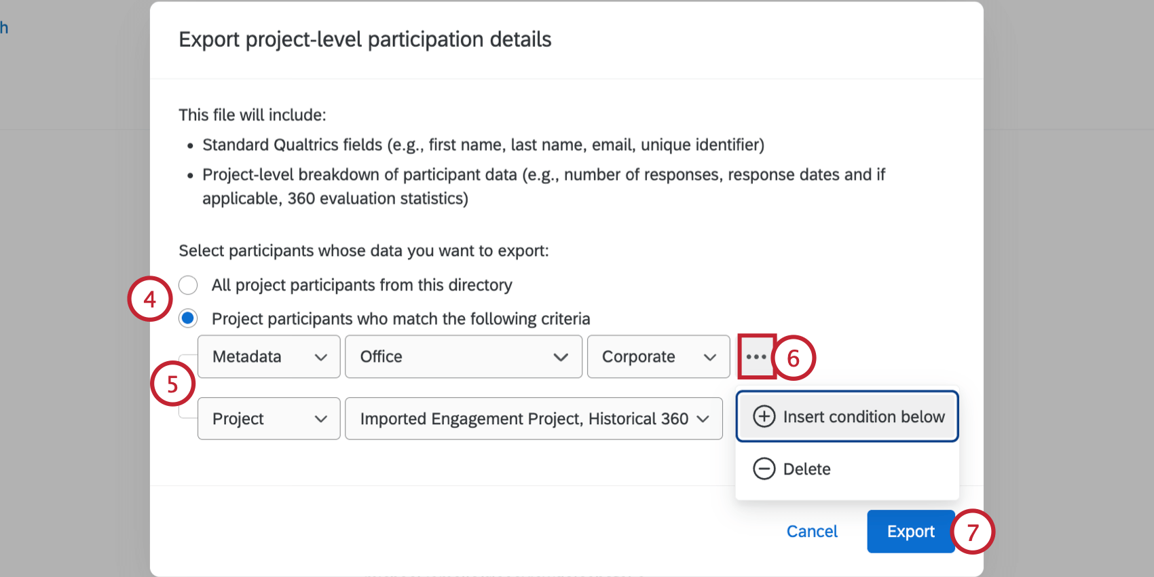
Task: Click the Corporate dropdown chevron arrow
Action: [710, 357]
